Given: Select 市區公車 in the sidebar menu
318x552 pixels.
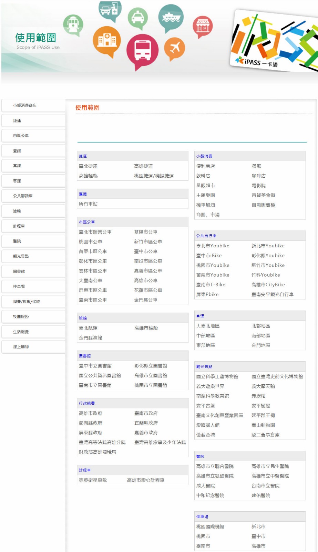Looking at the screenshot, I should (x=33, y=136).
